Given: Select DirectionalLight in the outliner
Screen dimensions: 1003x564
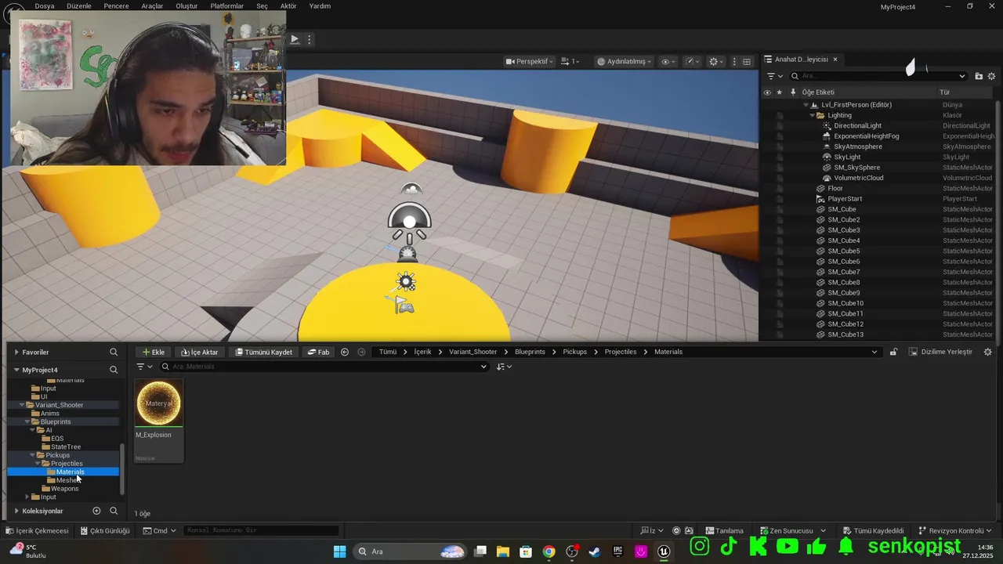Looking at the screenshot, I should point(857,125).
